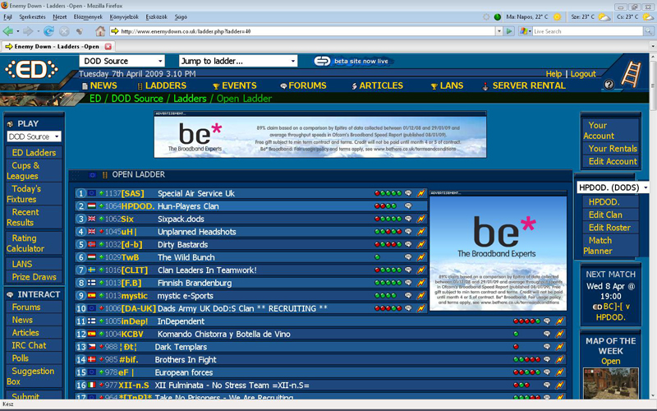657x411 pixels.
Task: Open the browser Home page icon
Action: [100, 31]
